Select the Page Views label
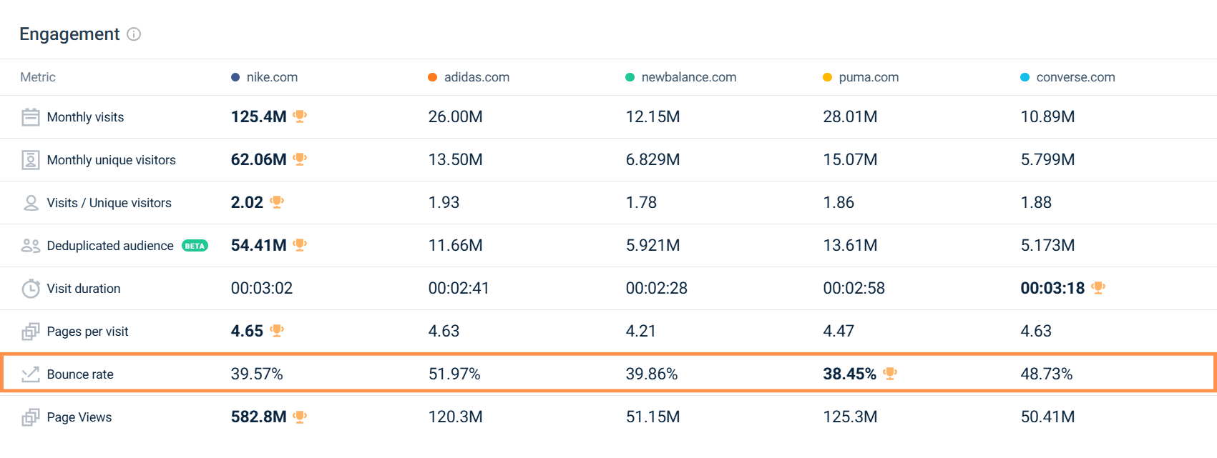1217x458 pixels. point(79,417)
